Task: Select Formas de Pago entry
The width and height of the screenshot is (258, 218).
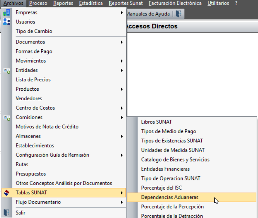Action: [63, 51]
